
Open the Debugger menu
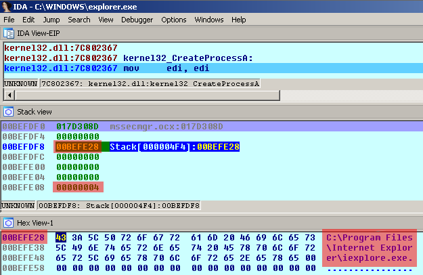pos(137,20)
